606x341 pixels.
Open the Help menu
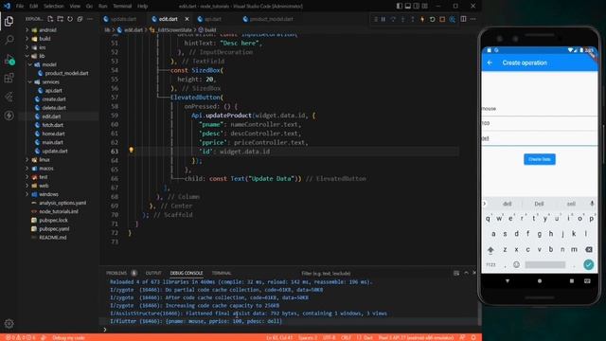pyautogui.click(x=143, y=7)
